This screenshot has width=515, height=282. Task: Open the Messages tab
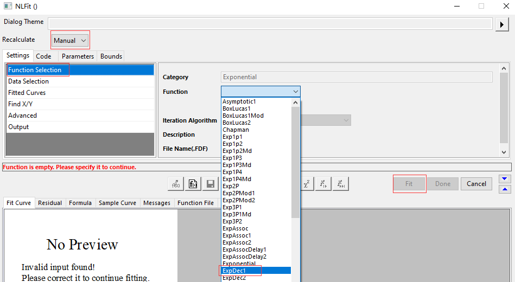click(x=157, y=203)
